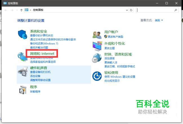Expand the address bar history dropdown
This screenshot has width=183, height=124.
click(x=127, y=10)
